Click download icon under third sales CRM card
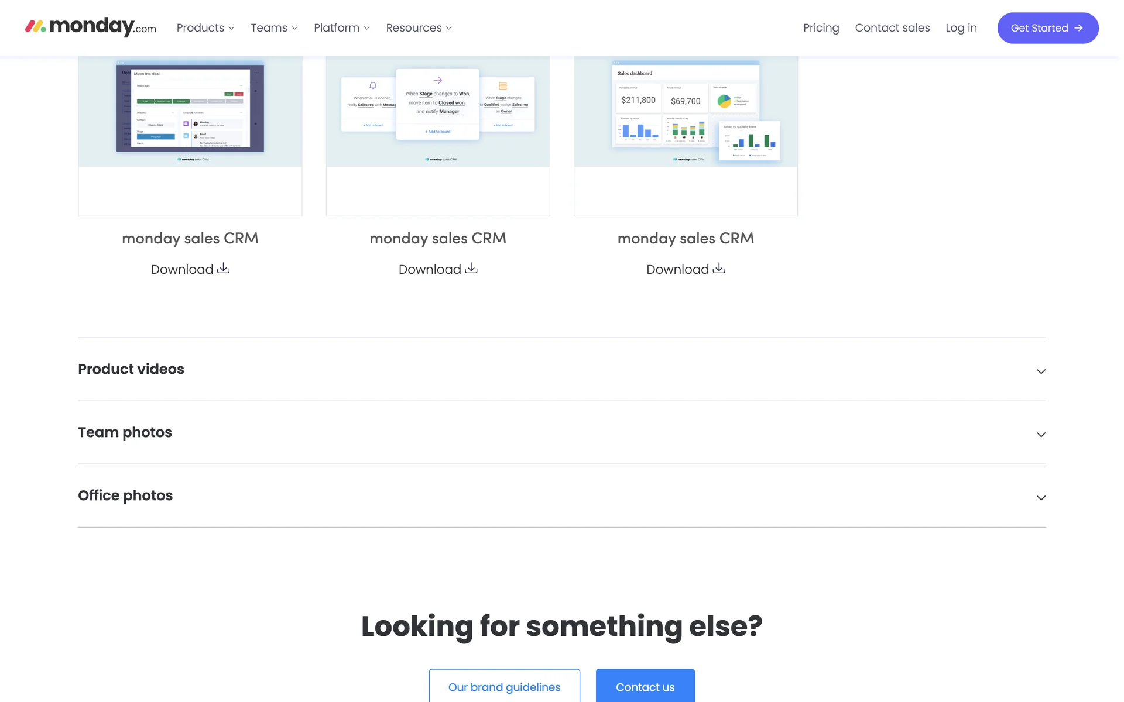 pyautogui.click(x=719, y=269)
